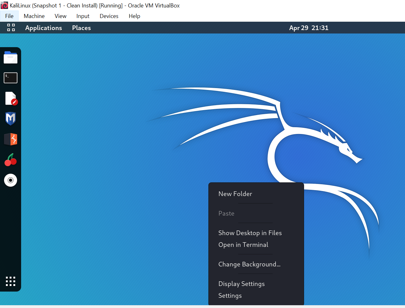Open the date and time calendar panel
This screenshot has height=308, width=405.
[308, 28]
